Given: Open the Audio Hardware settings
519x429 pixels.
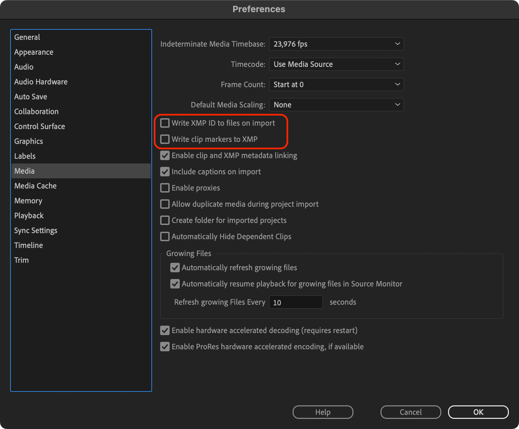Looking at the screenshot, I should coord(41,82).
